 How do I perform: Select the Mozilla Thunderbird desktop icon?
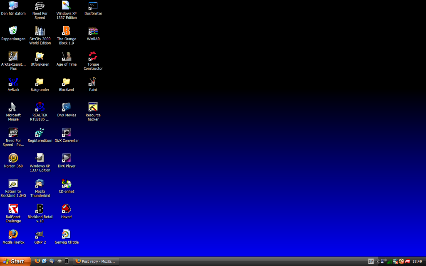40,184
